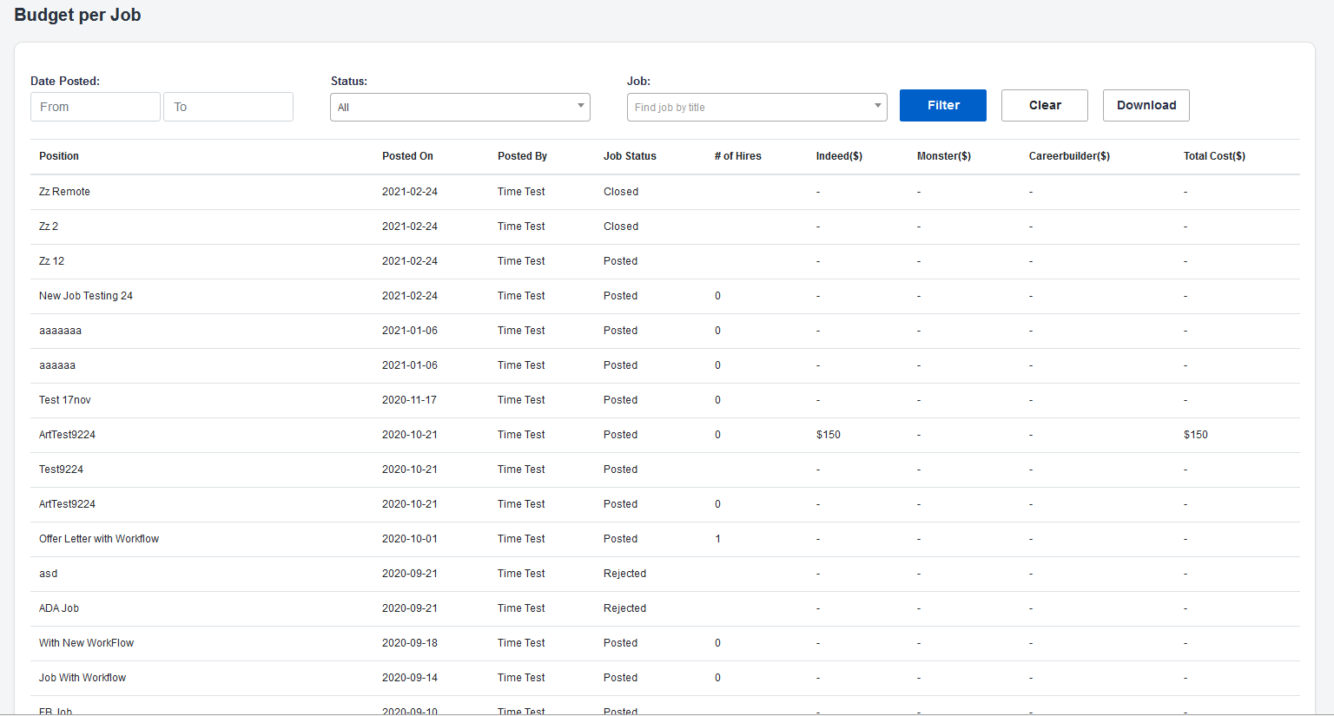
Task: Click the Test 17nov position
Action: (65, 400)
